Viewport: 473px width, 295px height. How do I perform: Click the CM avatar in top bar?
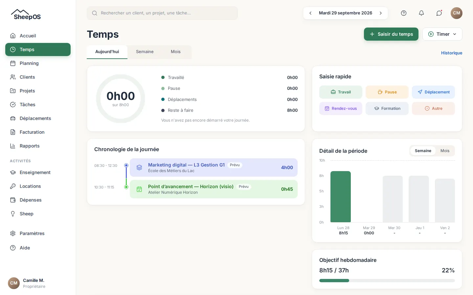click(457, 13)
